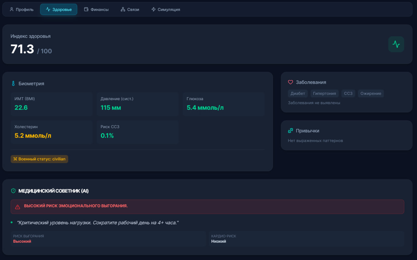
Task: Click the dumbbell icon next to Привычки
Action: pos(291,130)
